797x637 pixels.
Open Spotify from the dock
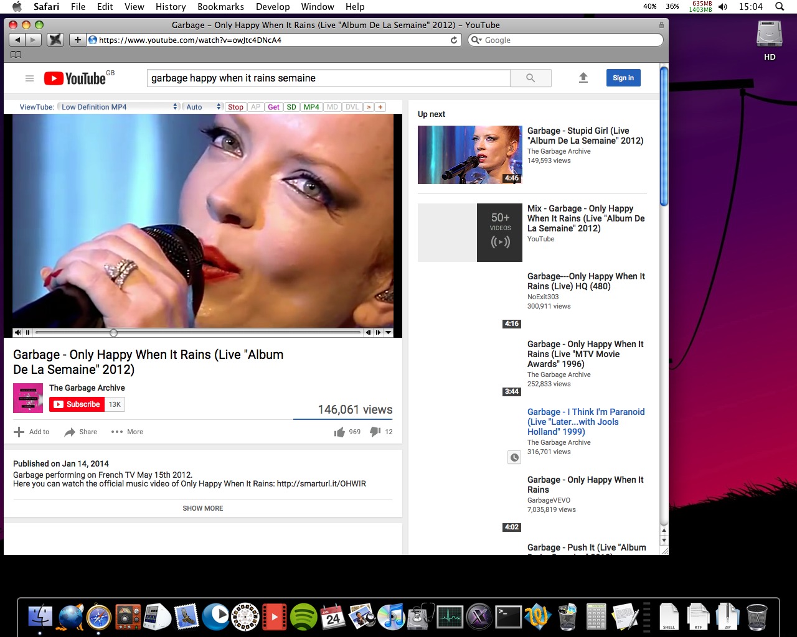coord(303,617)
